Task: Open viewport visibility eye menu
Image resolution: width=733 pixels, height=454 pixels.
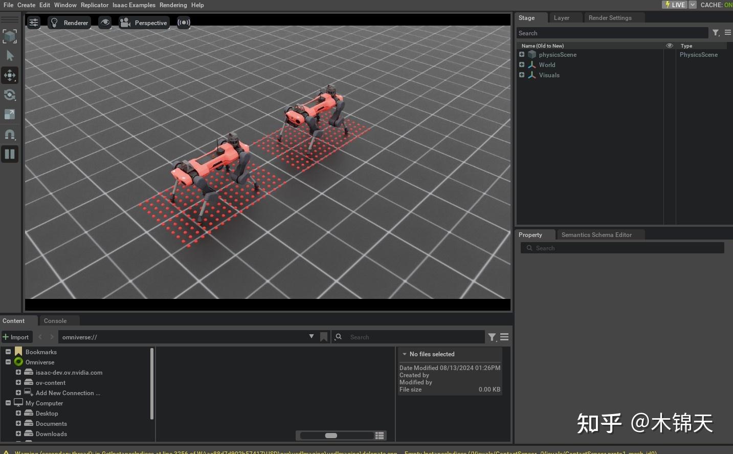Action: (x=105, y=23)
